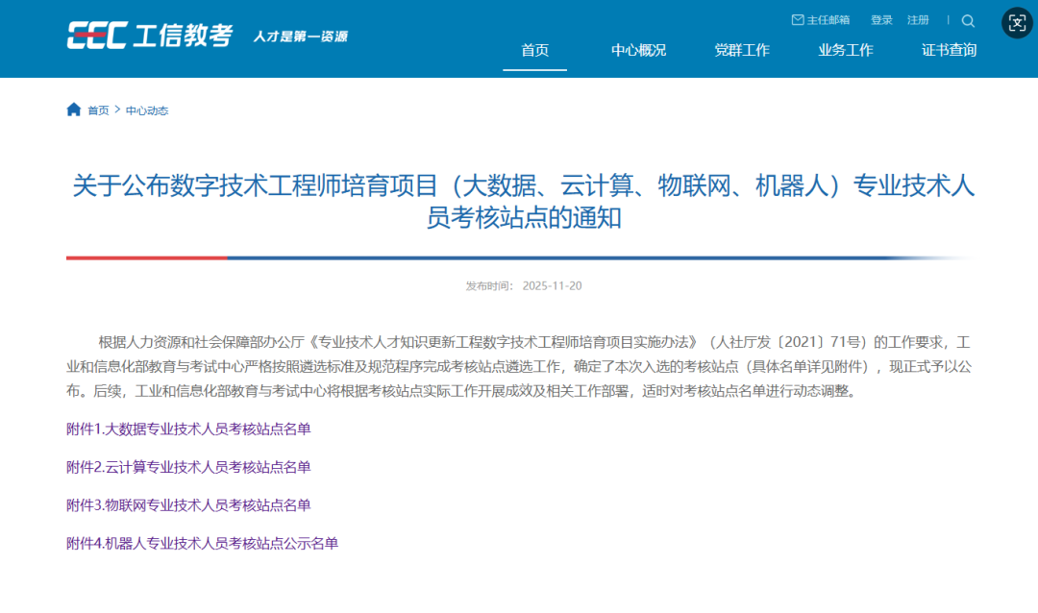1038x613 pixels.
Task: Click the envelope icon beside 主任邮箱
Action: [797, 20]
